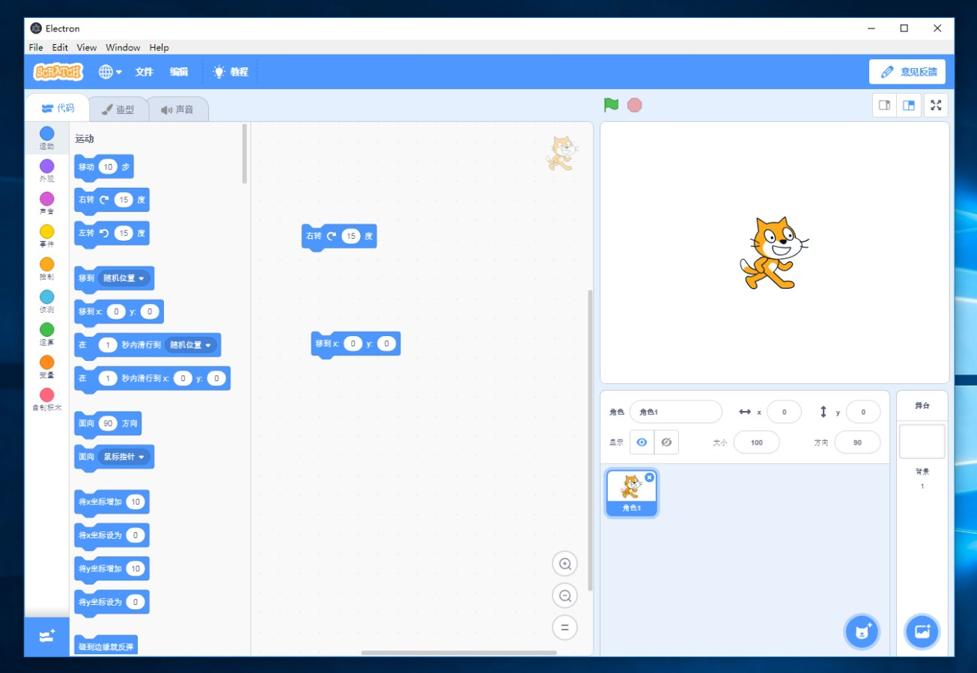Click the 移动 10 步 palette block

point(104,168)
